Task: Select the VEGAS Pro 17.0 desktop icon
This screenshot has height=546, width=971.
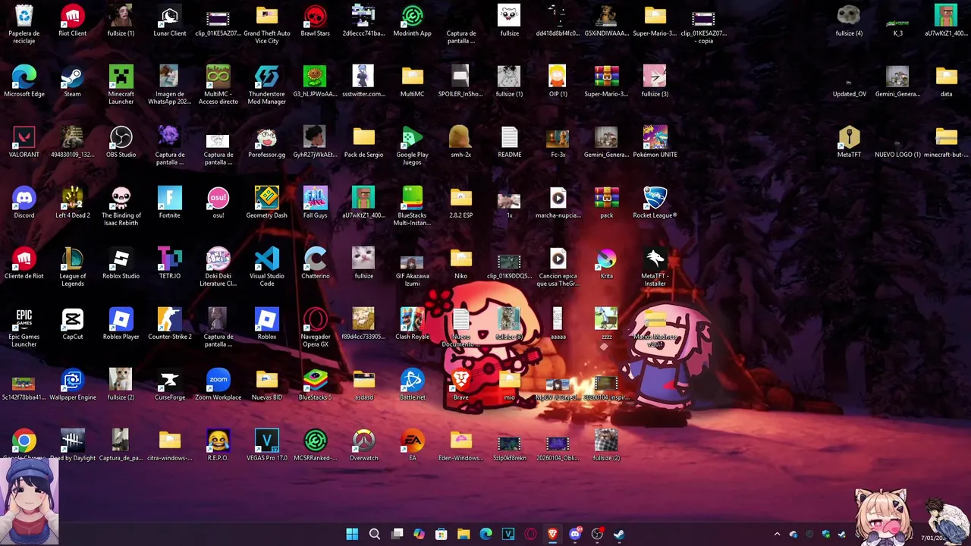Action: (267, 441)
